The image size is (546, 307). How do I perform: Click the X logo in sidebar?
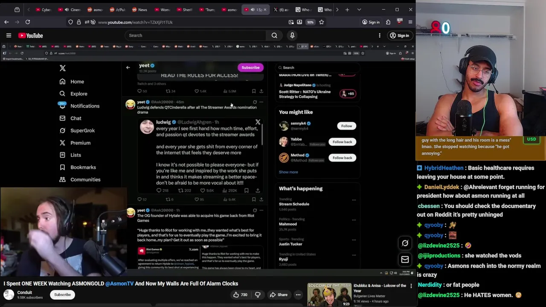click(63, 68)
